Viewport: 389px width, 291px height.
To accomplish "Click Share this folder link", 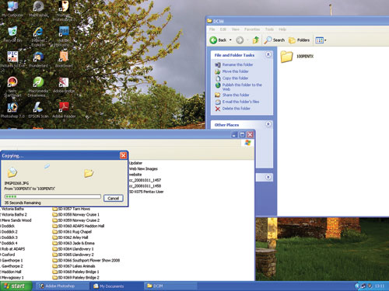I will click(236, 95).
